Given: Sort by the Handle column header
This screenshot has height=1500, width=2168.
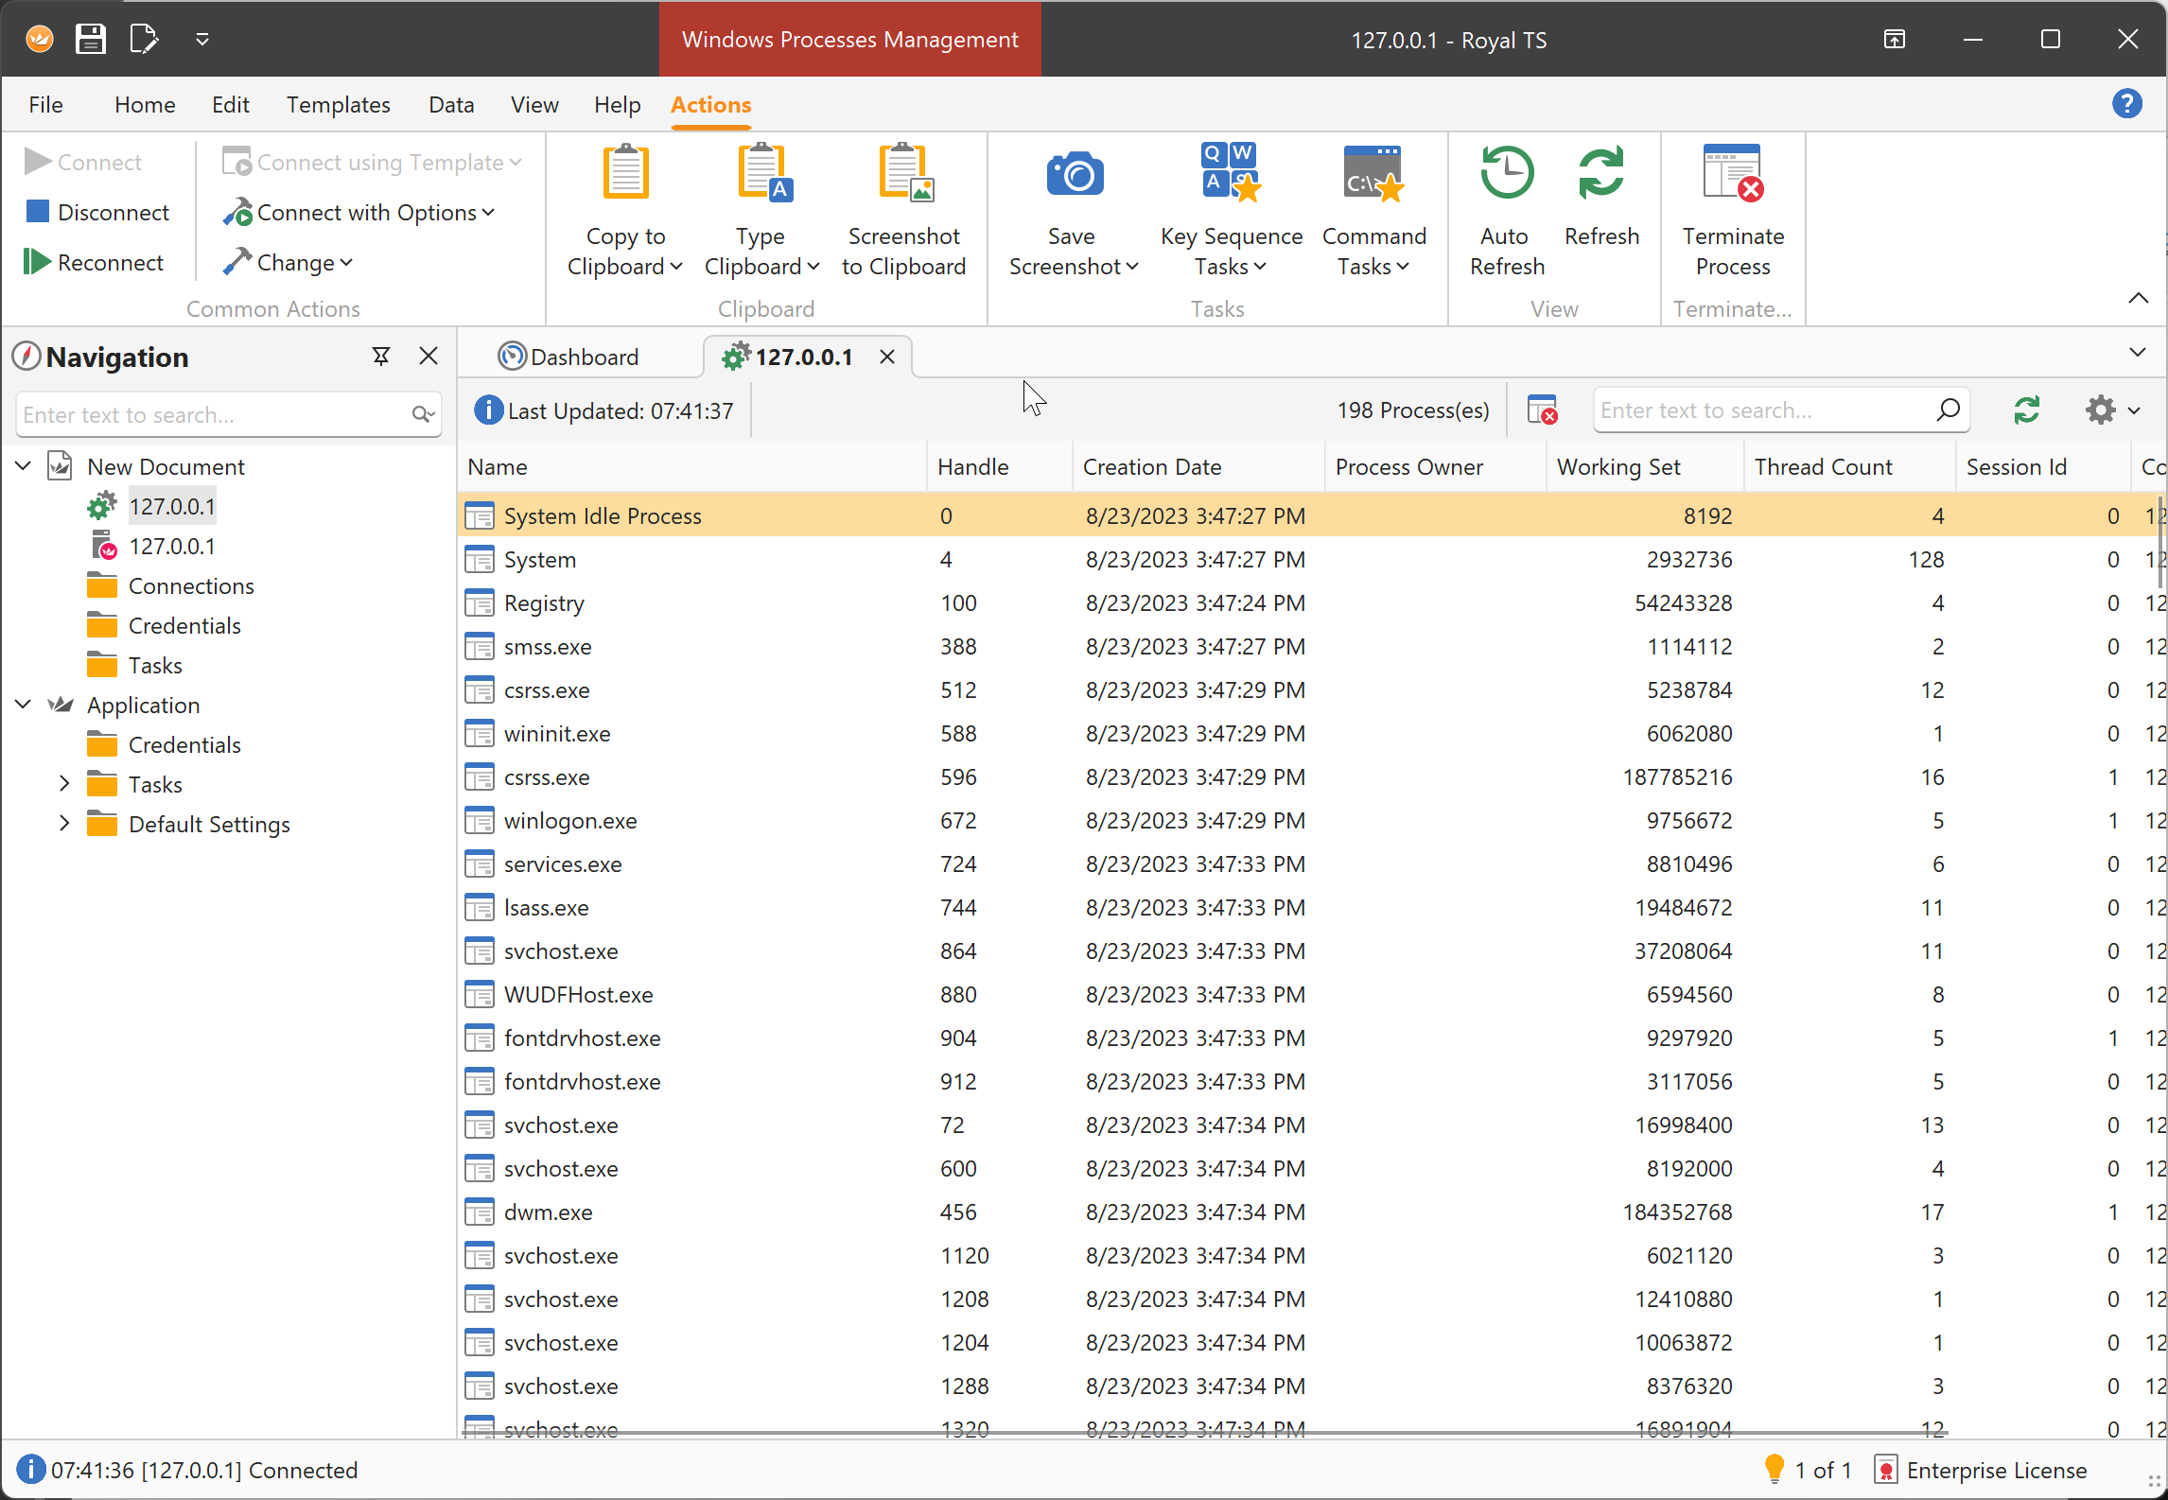Looking at the screenshot, I should (x=999, y=466).
